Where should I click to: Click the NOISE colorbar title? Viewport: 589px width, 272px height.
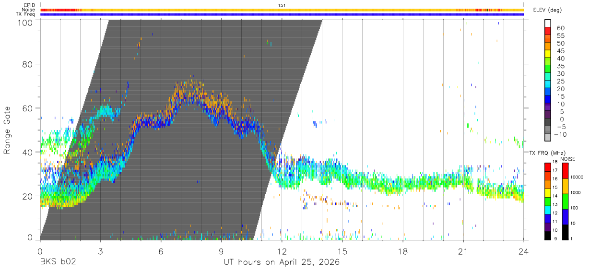[567, 159]
